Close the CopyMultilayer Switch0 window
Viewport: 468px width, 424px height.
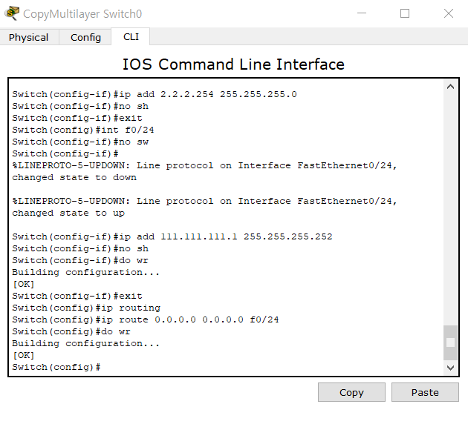448,13
